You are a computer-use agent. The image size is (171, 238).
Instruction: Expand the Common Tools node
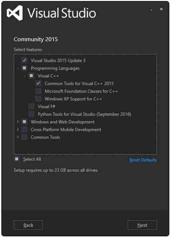[18, 137]
